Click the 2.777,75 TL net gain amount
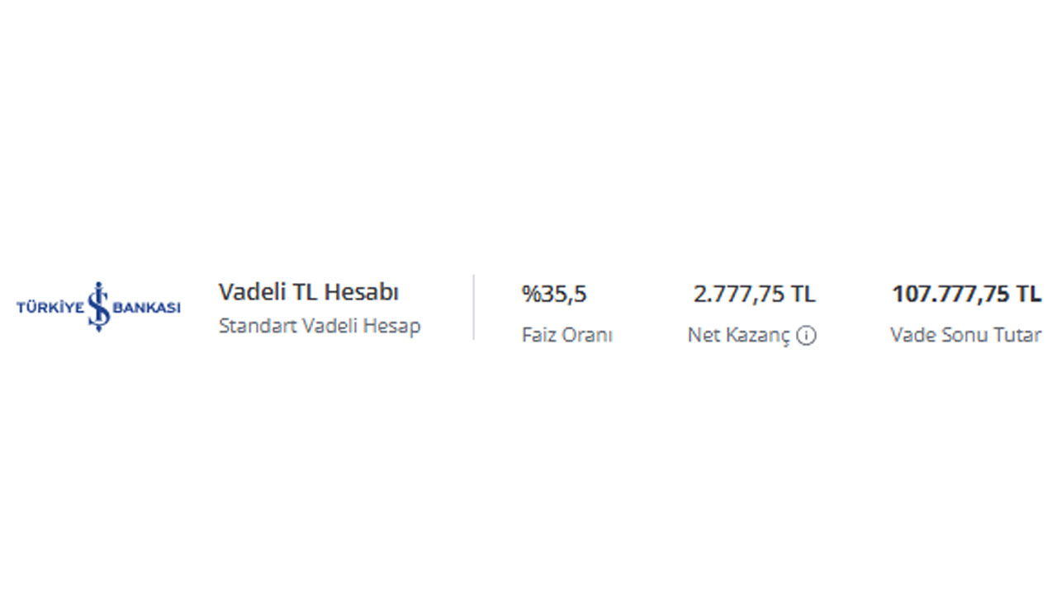1057x594 pixels. coord(754,294)
